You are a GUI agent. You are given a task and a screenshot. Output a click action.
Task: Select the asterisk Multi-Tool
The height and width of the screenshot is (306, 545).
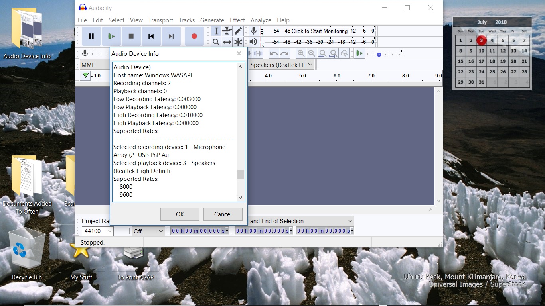[238, 42]
